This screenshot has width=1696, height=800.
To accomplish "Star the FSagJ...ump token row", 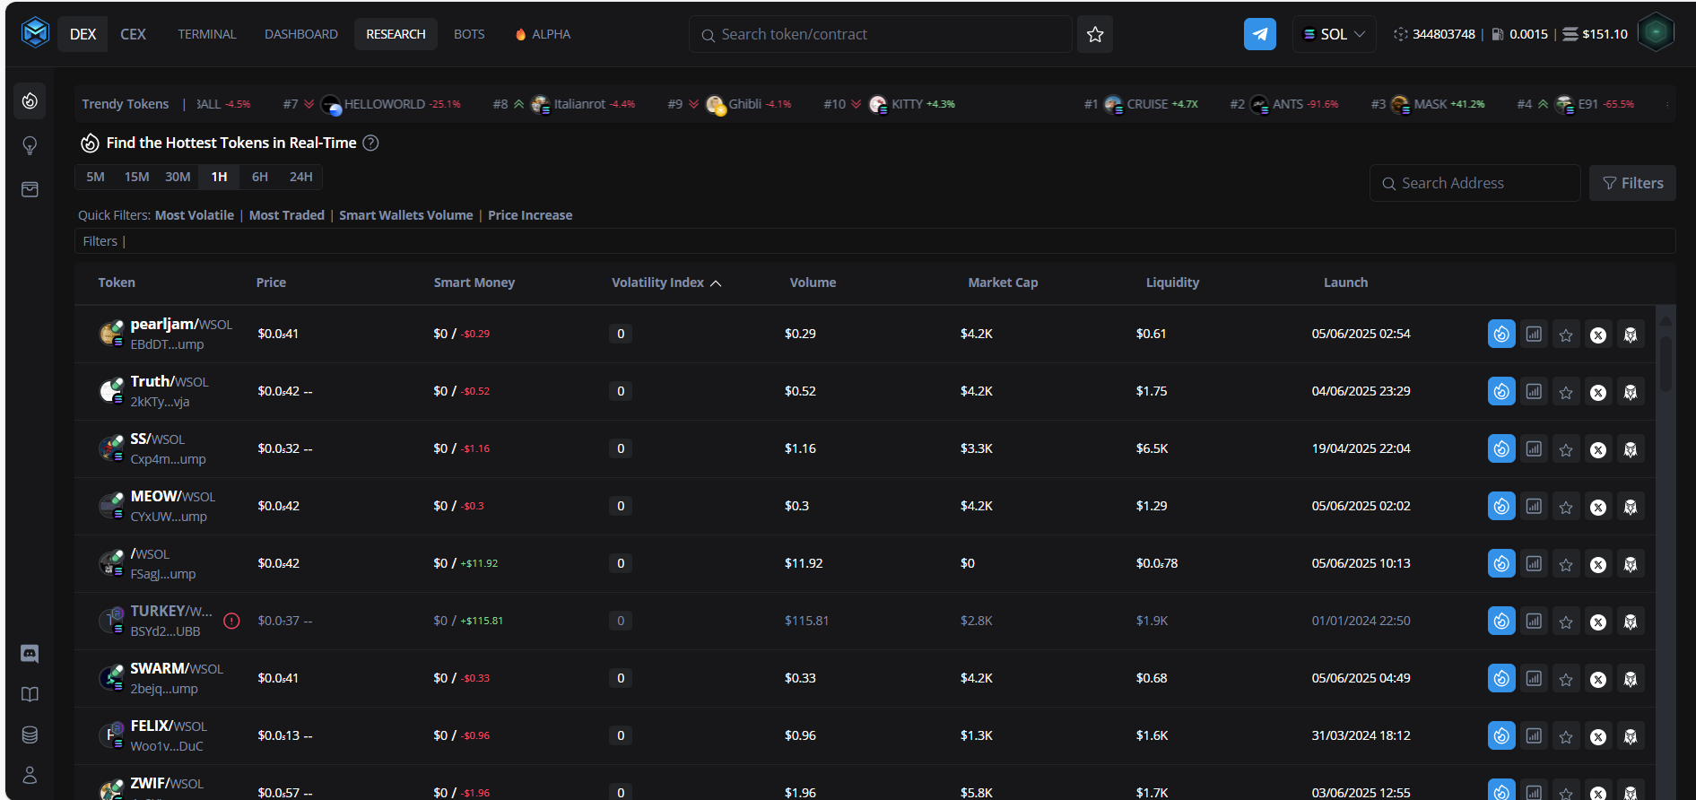I will (1566, 564).
